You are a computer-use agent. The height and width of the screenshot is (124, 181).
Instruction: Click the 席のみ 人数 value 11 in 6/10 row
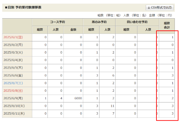tap(113, 106)
